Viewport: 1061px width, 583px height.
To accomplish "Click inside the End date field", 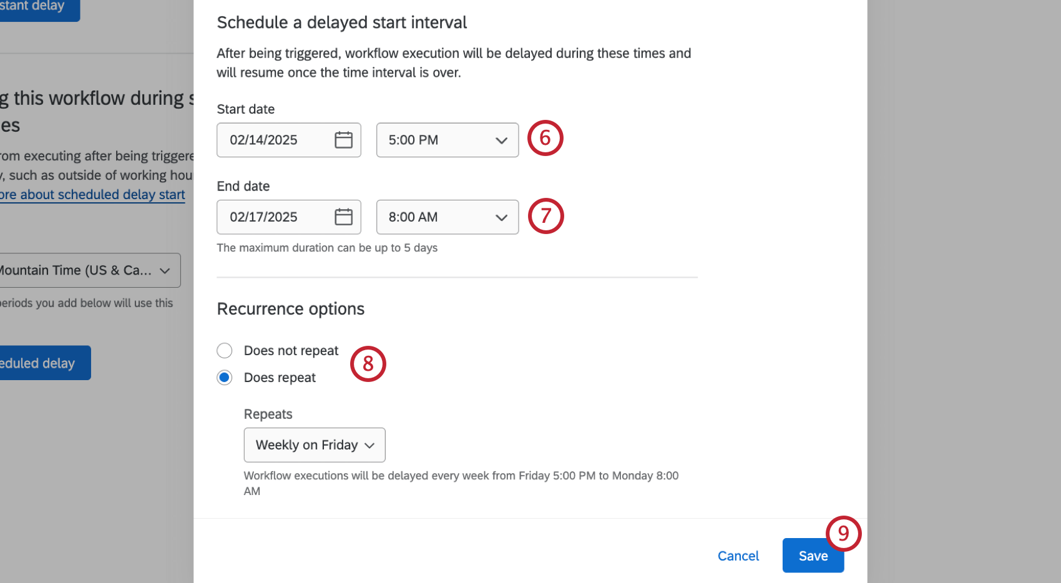I will (x=275, y=217).
